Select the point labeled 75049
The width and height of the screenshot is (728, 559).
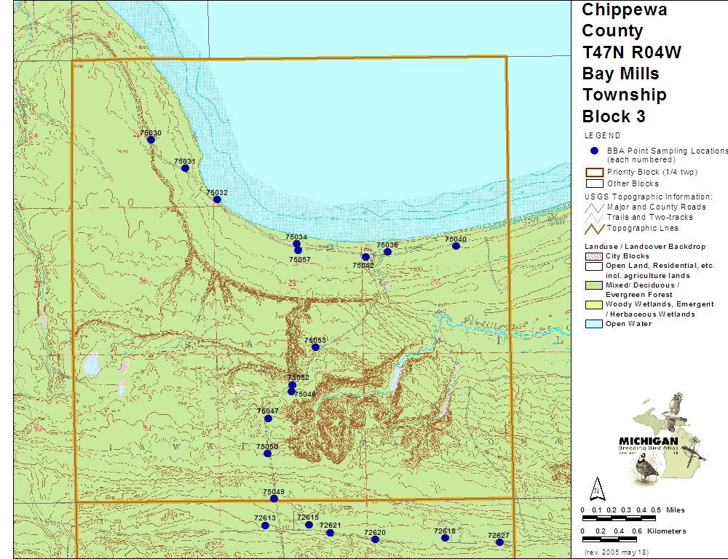click(274, 499)
